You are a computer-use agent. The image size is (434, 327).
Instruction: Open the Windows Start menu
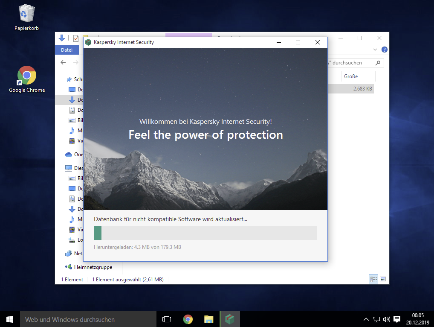(x=10, y=319)
